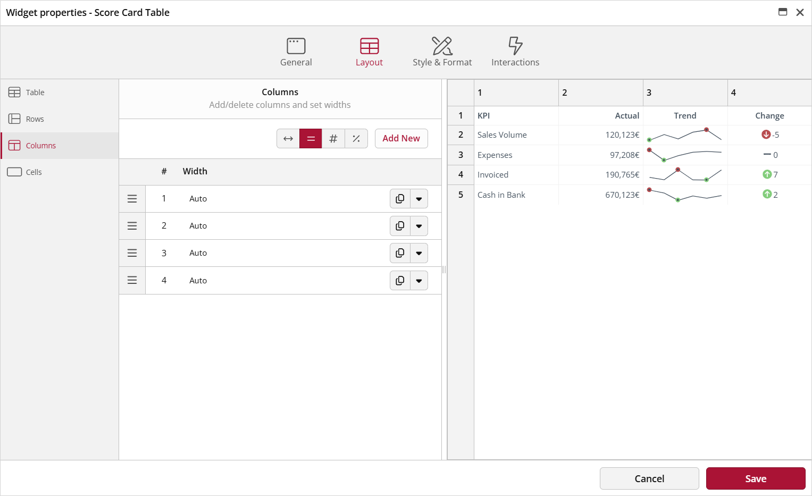Click the drag handle for column 2
Screen dimensions: 812x496
click(x=132, y=226)
